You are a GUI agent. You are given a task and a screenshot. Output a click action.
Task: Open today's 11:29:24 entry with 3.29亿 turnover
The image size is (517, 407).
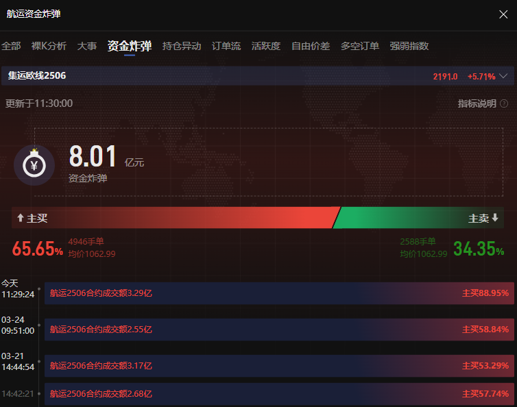[x=279, y=293]
